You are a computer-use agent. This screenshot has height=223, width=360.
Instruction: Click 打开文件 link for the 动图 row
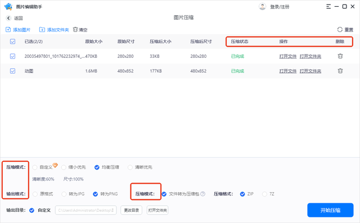[x=288, y=71]
